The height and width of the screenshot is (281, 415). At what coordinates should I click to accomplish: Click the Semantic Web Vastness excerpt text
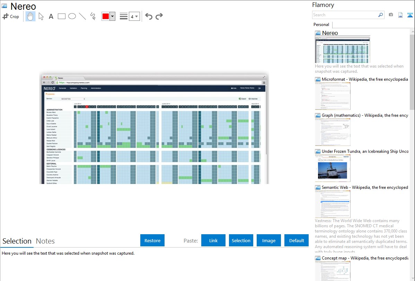(x=361, y=236)
